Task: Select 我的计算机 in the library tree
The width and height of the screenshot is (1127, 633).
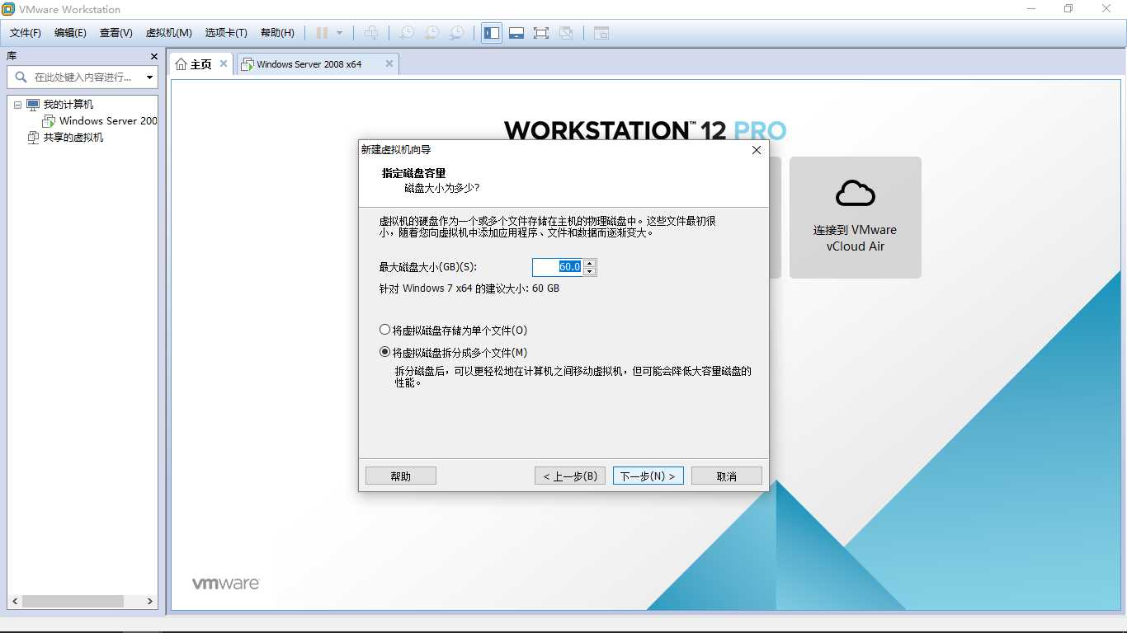Action: [x=68, y=105]
